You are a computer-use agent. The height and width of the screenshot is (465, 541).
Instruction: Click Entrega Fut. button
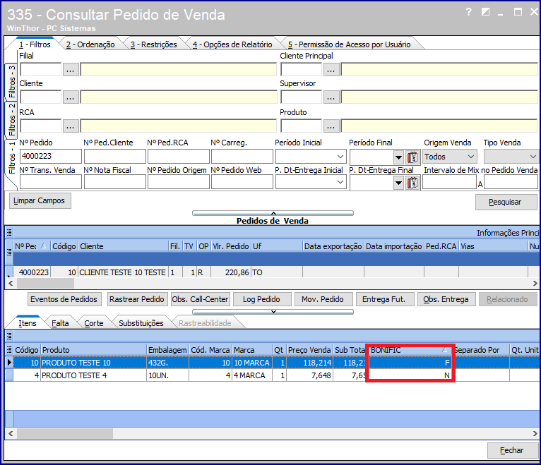385,299
